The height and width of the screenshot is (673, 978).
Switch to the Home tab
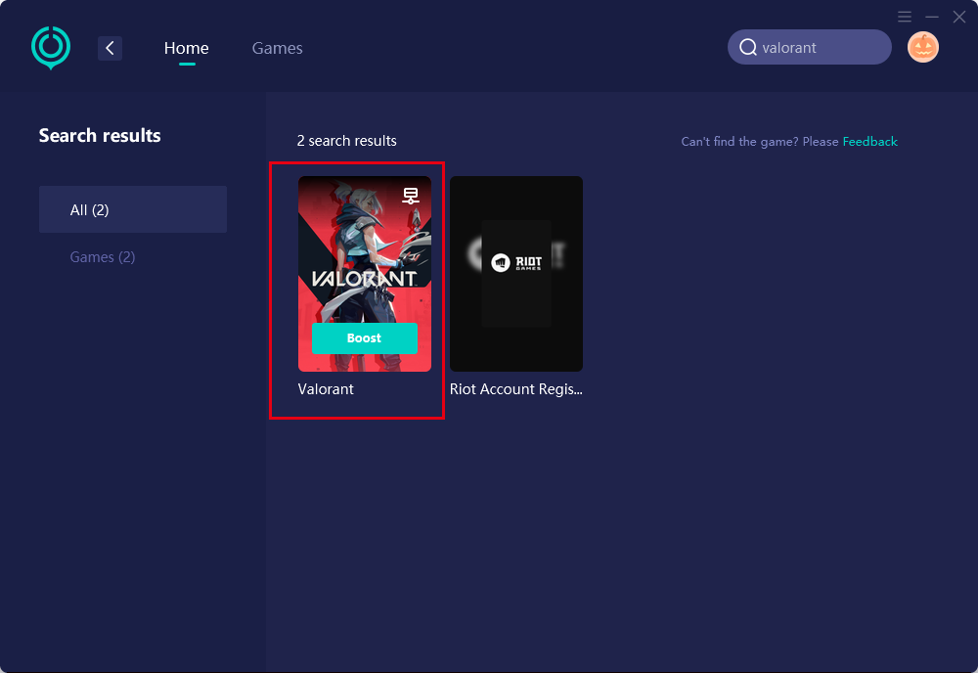[x=187, y=48]
